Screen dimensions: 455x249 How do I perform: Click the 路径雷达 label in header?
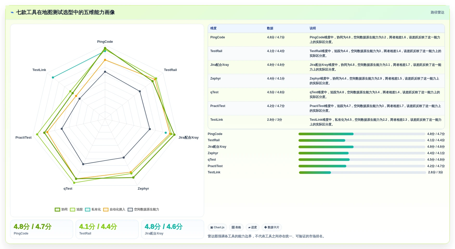click(x=437, y=12)
